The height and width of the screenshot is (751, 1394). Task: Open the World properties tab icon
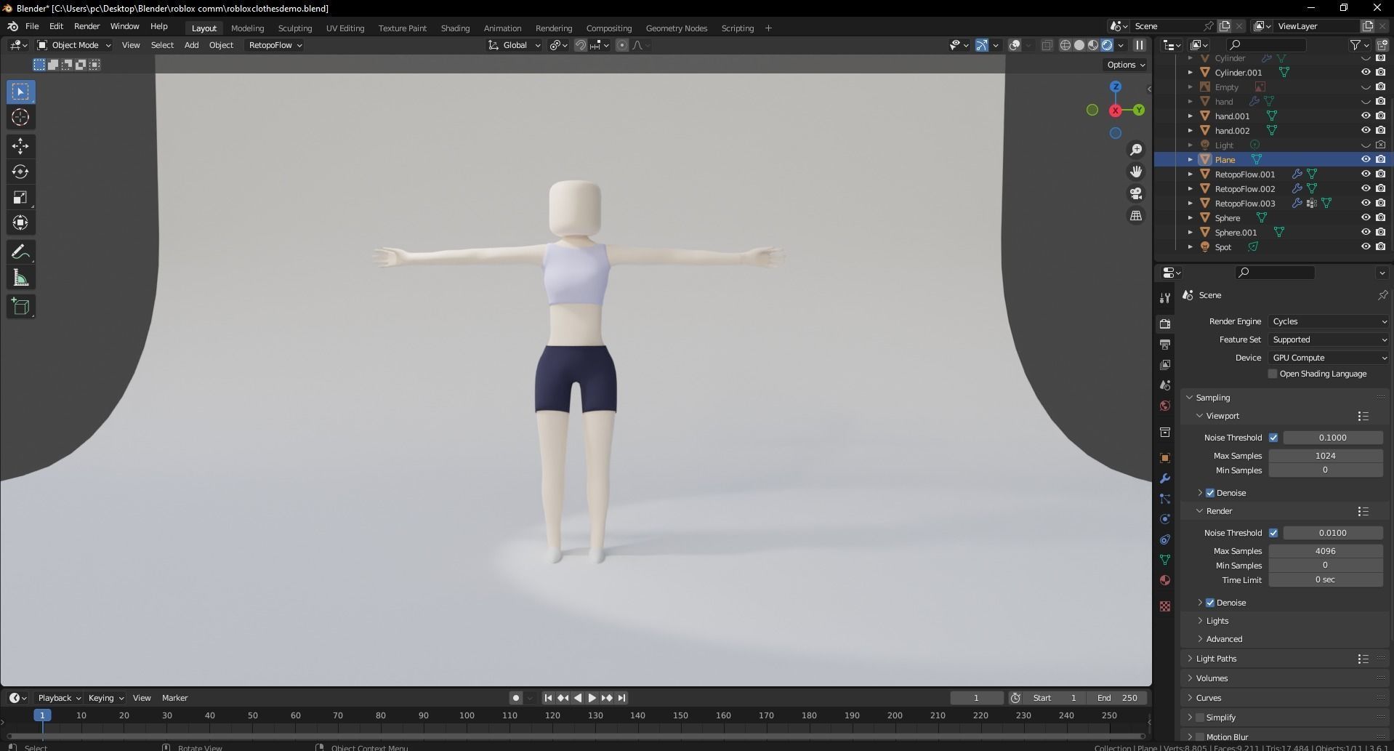click(x=1165, y=406)
